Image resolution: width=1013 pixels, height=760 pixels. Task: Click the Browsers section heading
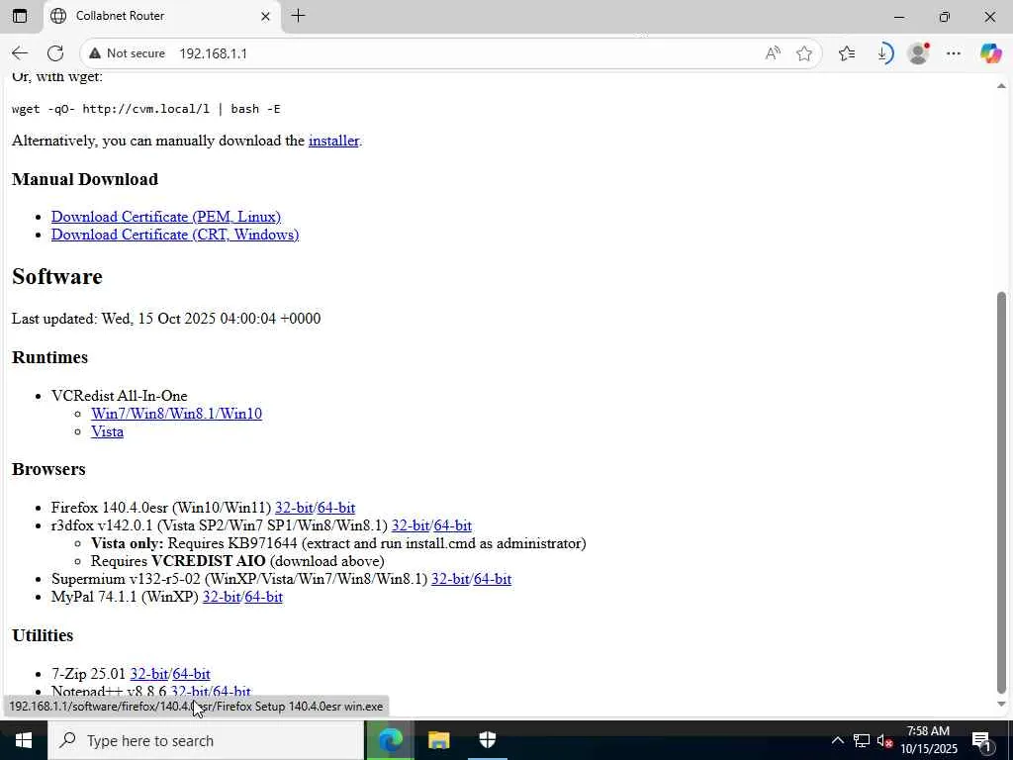point(48,469)
